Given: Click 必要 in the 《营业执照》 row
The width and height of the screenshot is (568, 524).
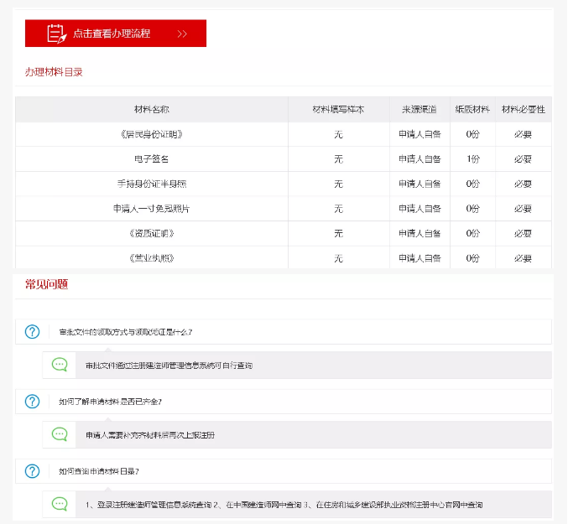Looking at the screenshot, I should [x=523, y=258].
